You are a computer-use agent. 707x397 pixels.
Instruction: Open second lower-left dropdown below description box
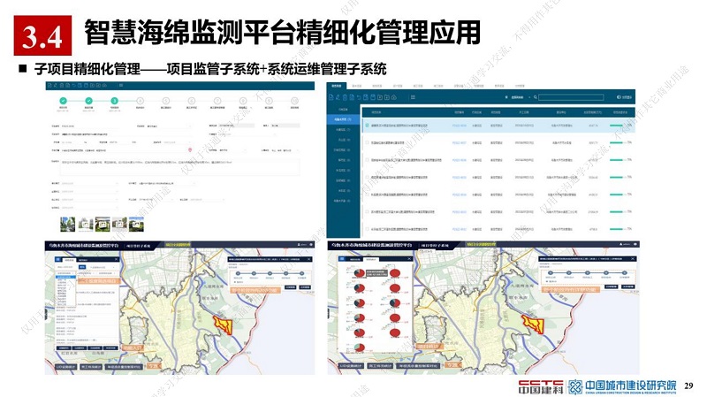point(90,192)
